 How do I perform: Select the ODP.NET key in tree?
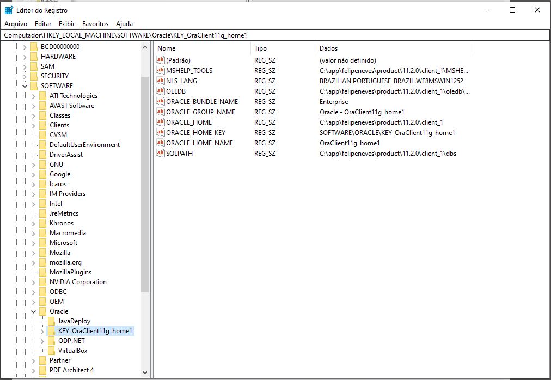pyautogui.click(x=71, y=341)
